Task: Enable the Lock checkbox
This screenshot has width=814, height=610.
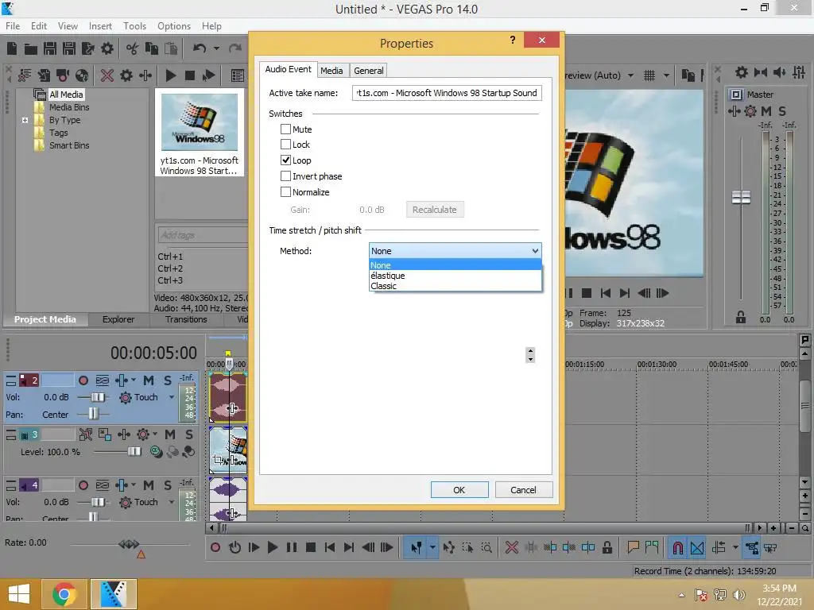Action: tap(285, 145)
